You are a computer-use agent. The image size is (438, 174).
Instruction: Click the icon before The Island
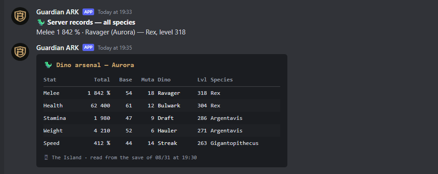coord(46,157)
